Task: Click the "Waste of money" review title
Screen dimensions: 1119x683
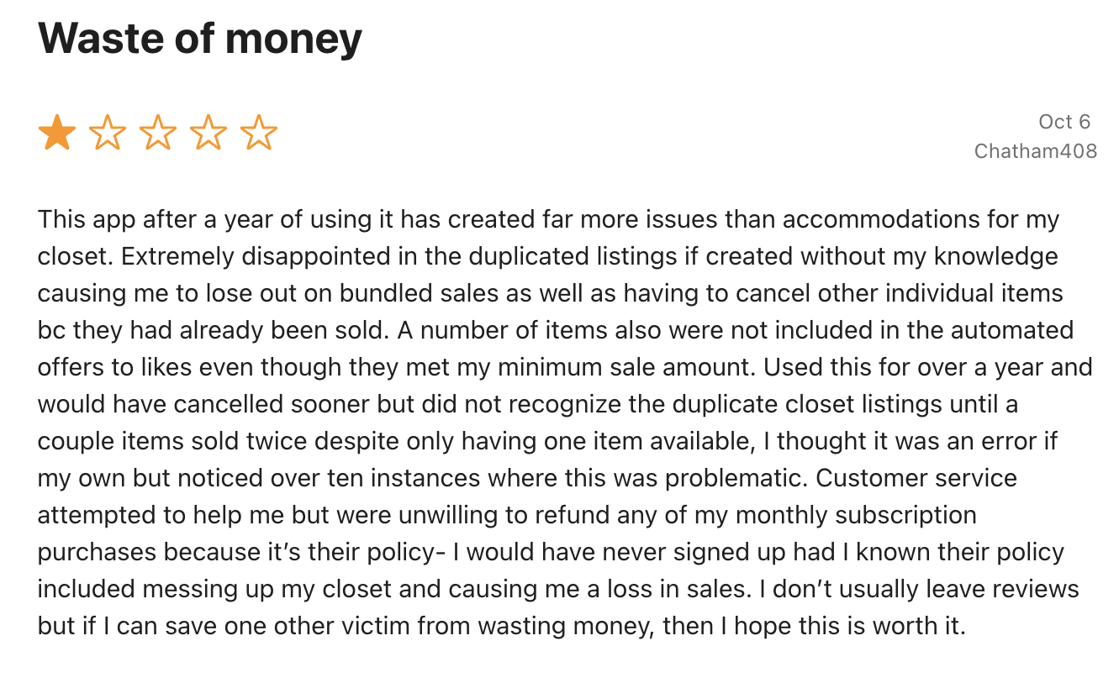Action: (200, 38)
